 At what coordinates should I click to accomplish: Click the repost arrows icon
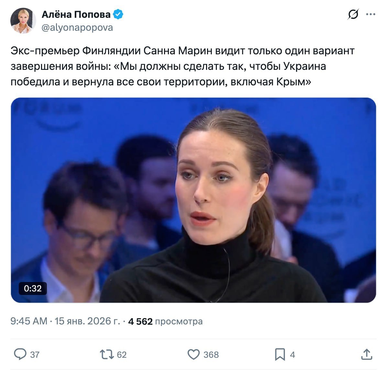pos(107,354)
